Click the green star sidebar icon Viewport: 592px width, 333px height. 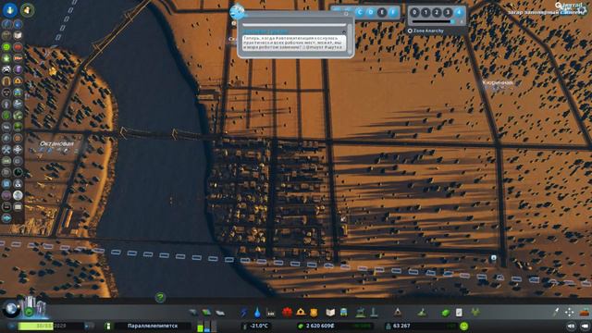6,58
